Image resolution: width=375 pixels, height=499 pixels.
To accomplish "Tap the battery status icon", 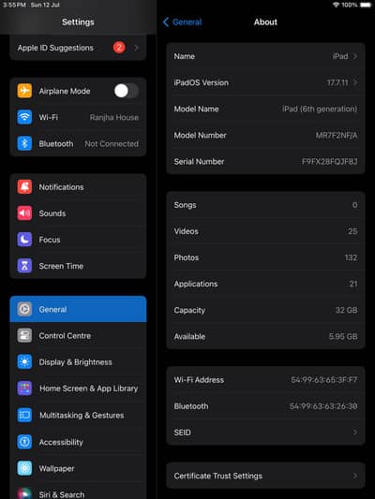I will click(366, 5).
